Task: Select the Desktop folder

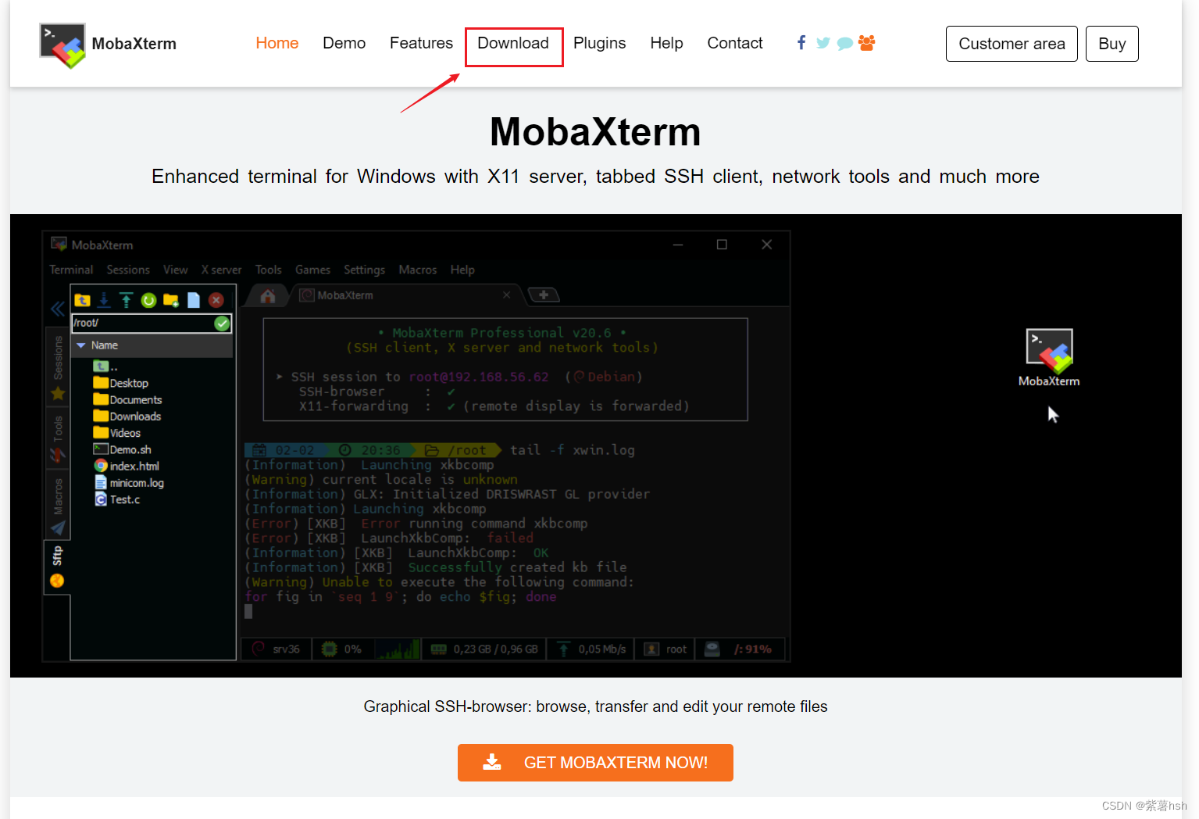Action: (x=120, y=383)
